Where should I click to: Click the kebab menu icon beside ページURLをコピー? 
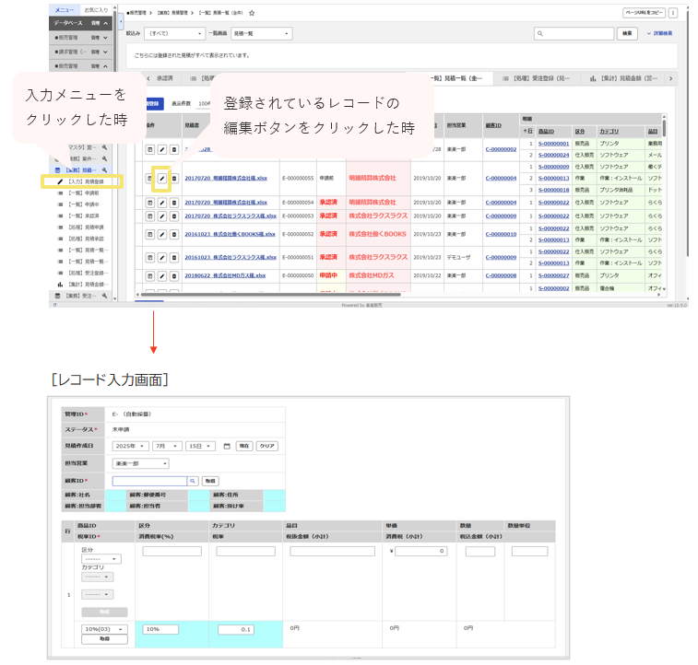coord(673,13)
